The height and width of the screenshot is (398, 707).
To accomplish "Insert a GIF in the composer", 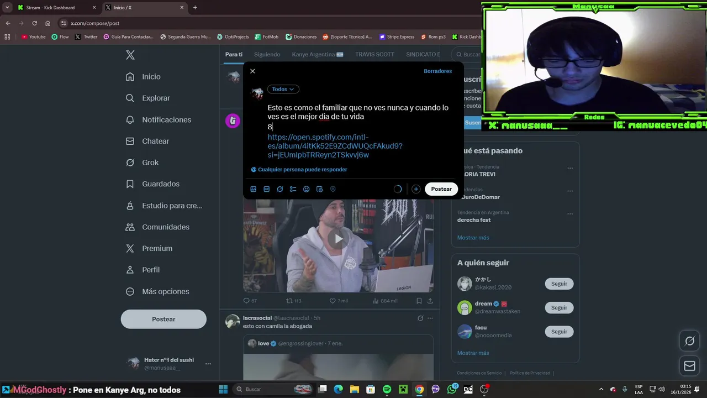I will coord(267,189).
